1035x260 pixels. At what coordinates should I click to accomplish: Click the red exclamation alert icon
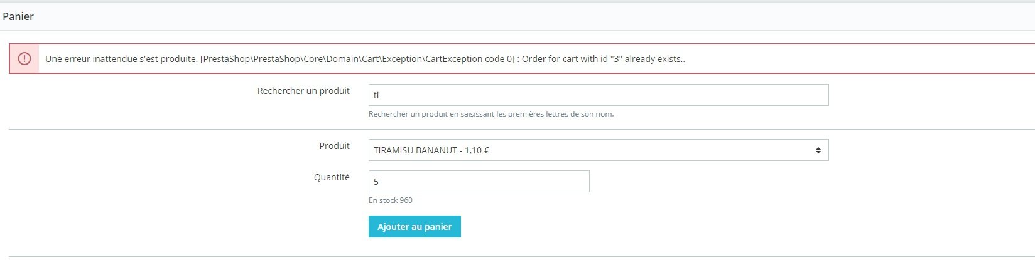pyautogui.click(x=24, y=59)
